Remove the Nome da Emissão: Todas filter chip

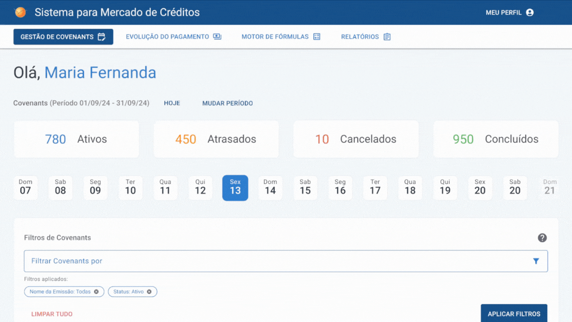pyautogui.click(x=96, y=292)
